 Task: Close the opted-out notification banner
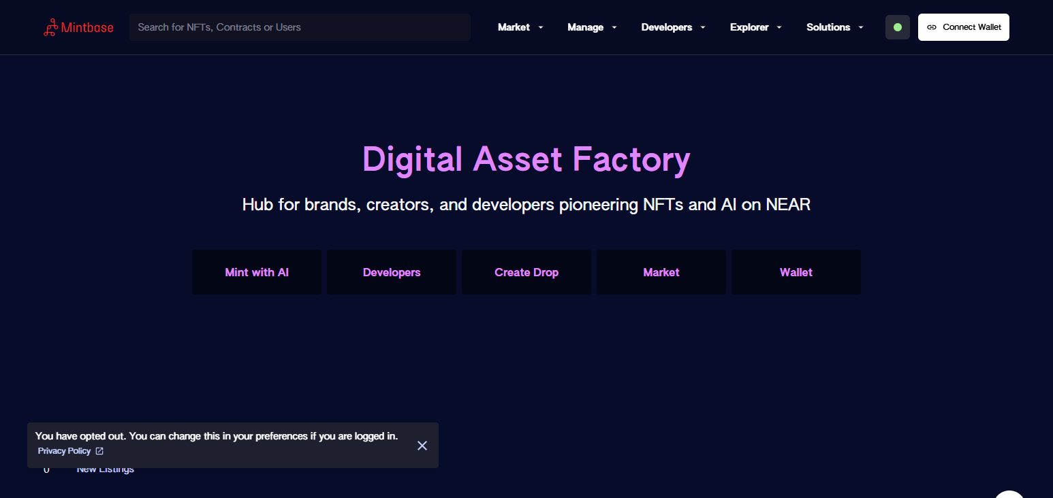(x=422, y=446)
